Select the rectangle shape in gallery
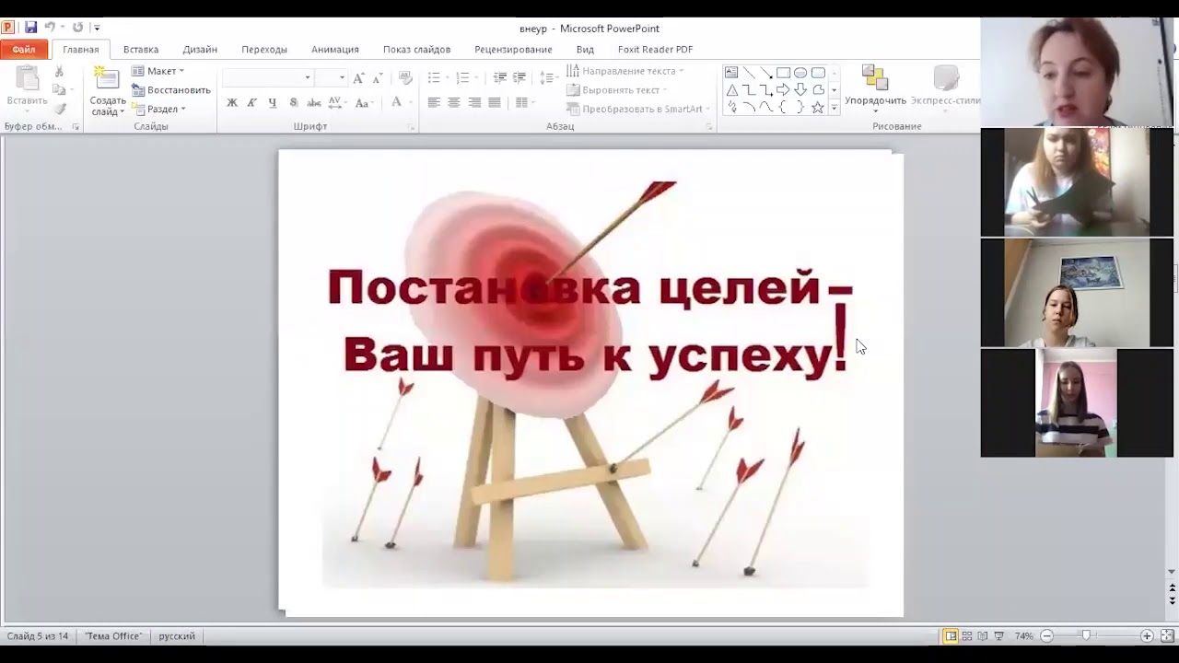This screenshot has height=663, width=1179. coord(783,73)
